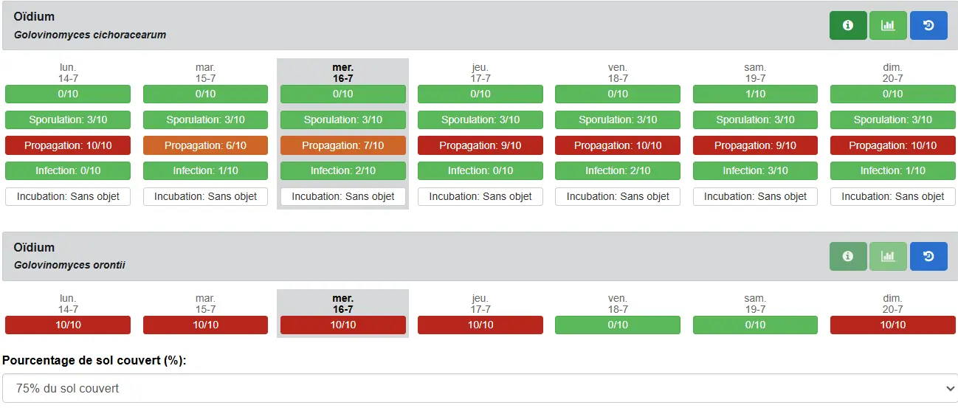
Task: Click the 1/10 overall score for sam. 19-7
Action: [755, 94]
